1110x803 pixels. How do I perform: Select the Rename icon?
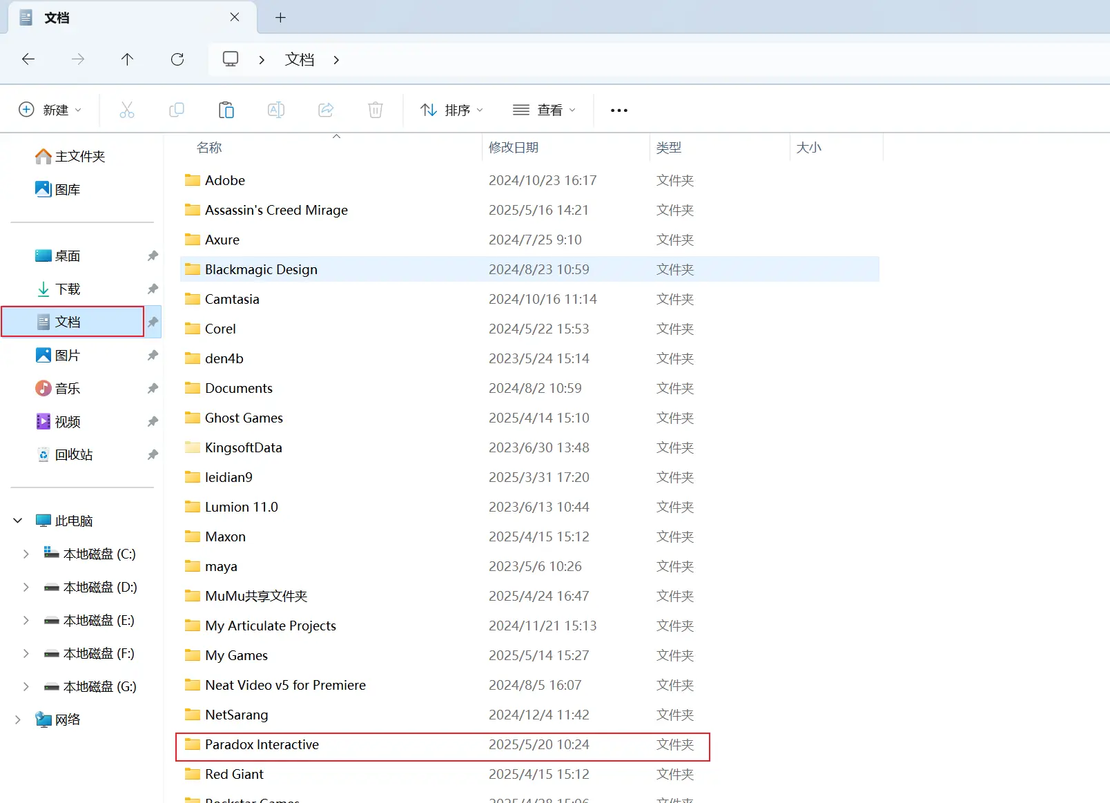275,109
